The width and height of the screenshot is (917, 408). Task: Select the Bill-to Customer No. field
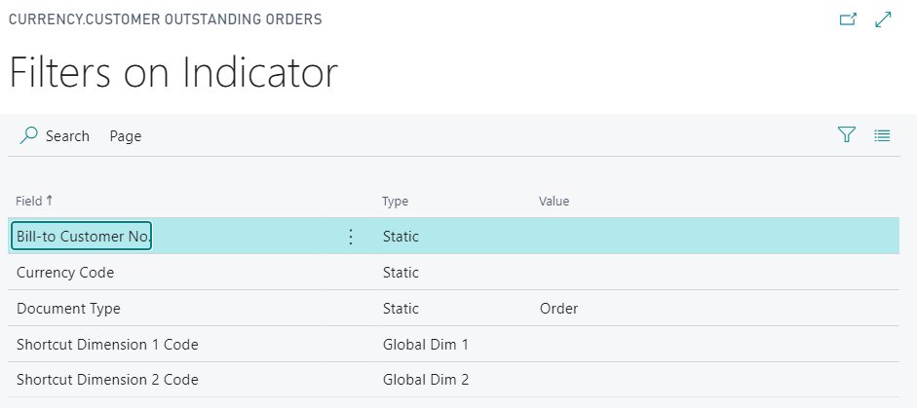pos(82,237)
